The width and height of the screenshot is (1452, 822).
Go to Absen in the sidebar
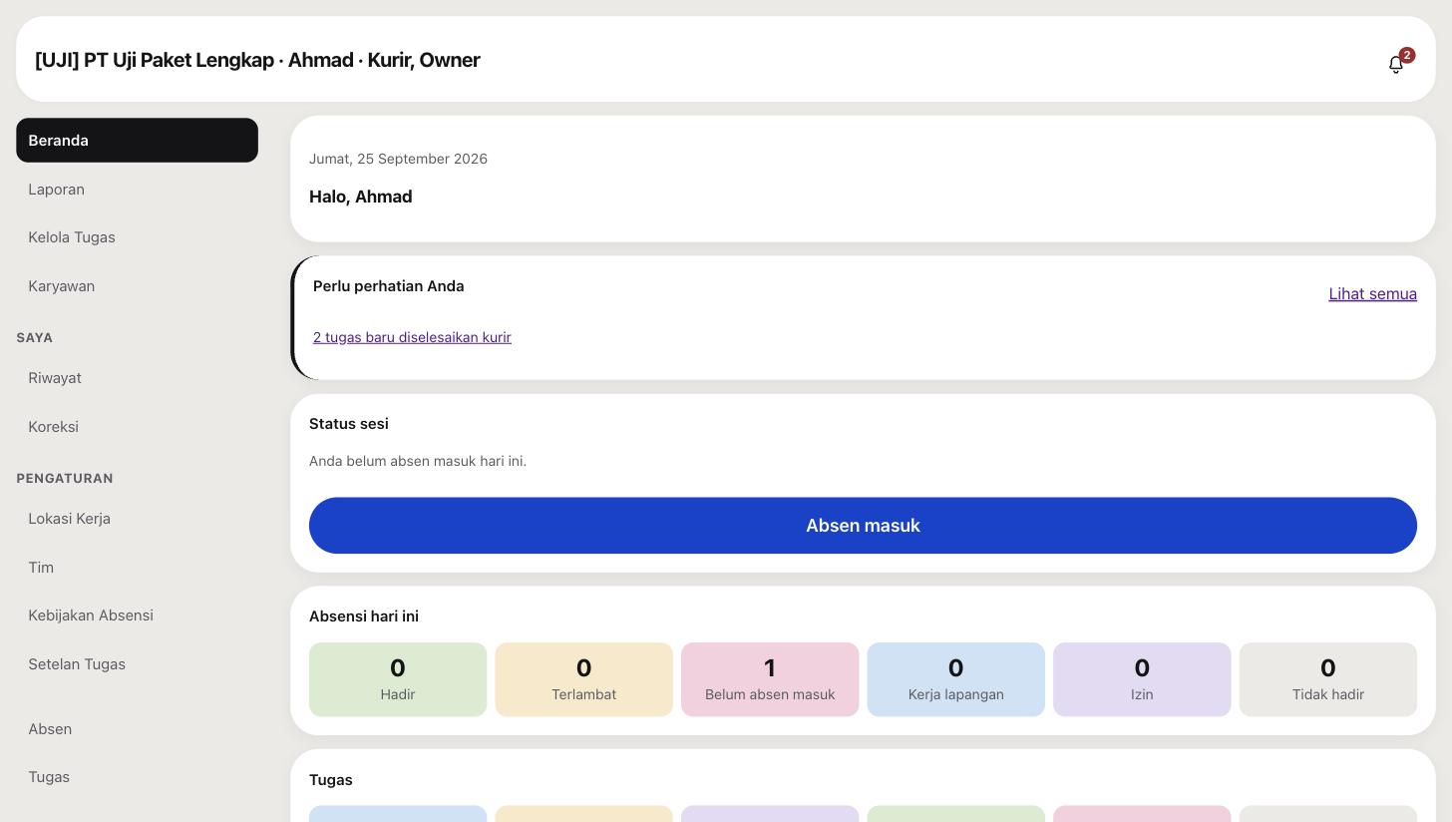point(137,729)
